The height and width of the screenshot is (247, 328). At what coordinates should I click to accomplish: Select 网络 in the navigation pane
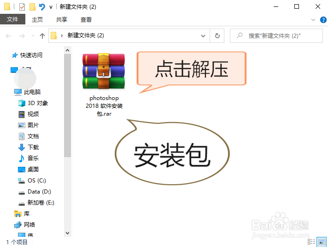tap(29, 225)
